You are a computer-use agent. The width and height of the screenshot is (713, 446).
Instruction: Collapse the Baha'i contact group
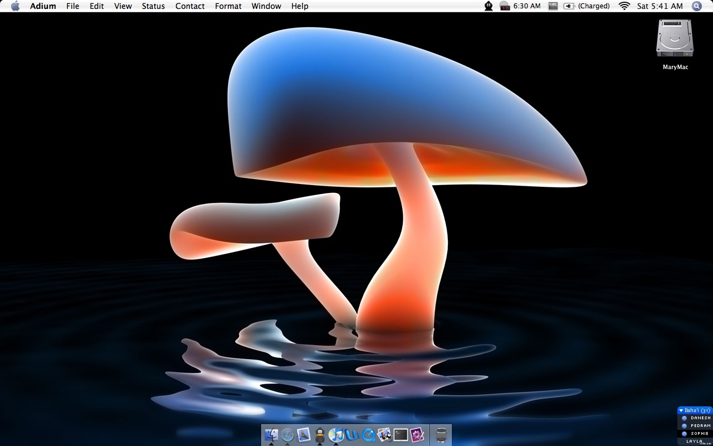point(681,410)
